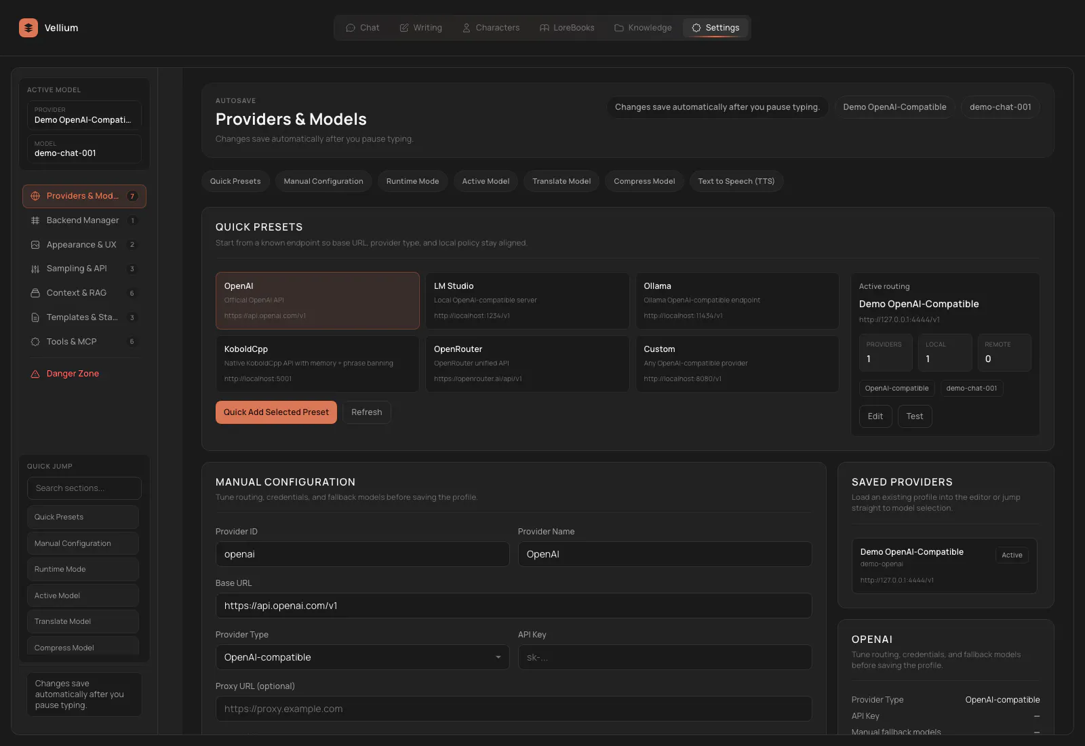This screenshot has height=746, width=1085.
Task: Click the demo-chat-001 chip in header
Action: tap(1000, 107)
